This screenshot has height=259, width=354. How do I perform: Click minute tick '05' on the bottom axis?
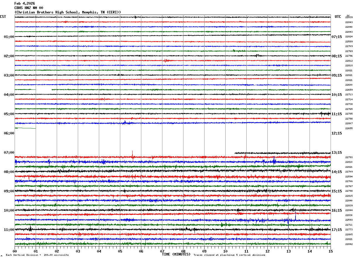120,251
